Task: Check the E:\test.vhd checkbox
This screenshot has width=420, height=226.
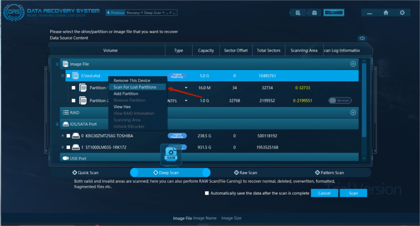Action: click(x=68, y=76)
